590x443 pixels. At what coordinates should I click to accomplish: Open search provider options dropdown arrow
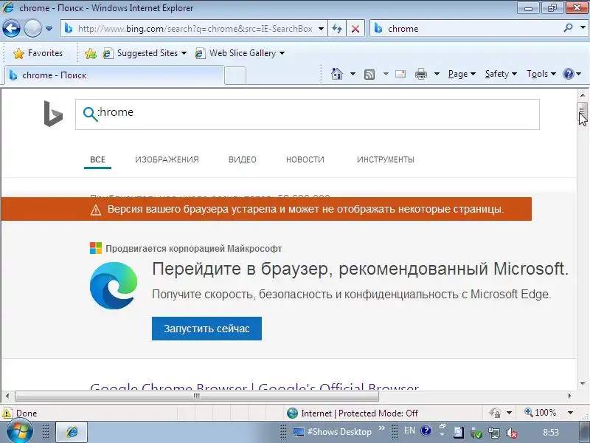coord(583,28)
